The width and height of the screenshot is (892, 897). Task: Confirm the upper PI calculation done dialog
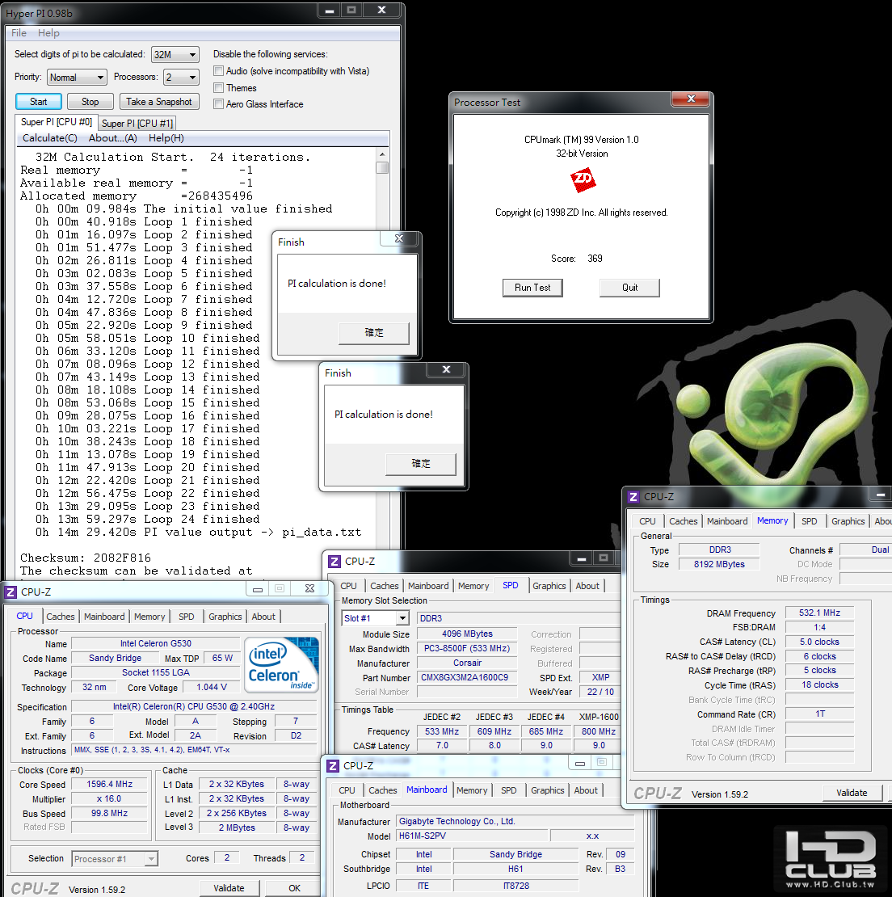[374, 333]
